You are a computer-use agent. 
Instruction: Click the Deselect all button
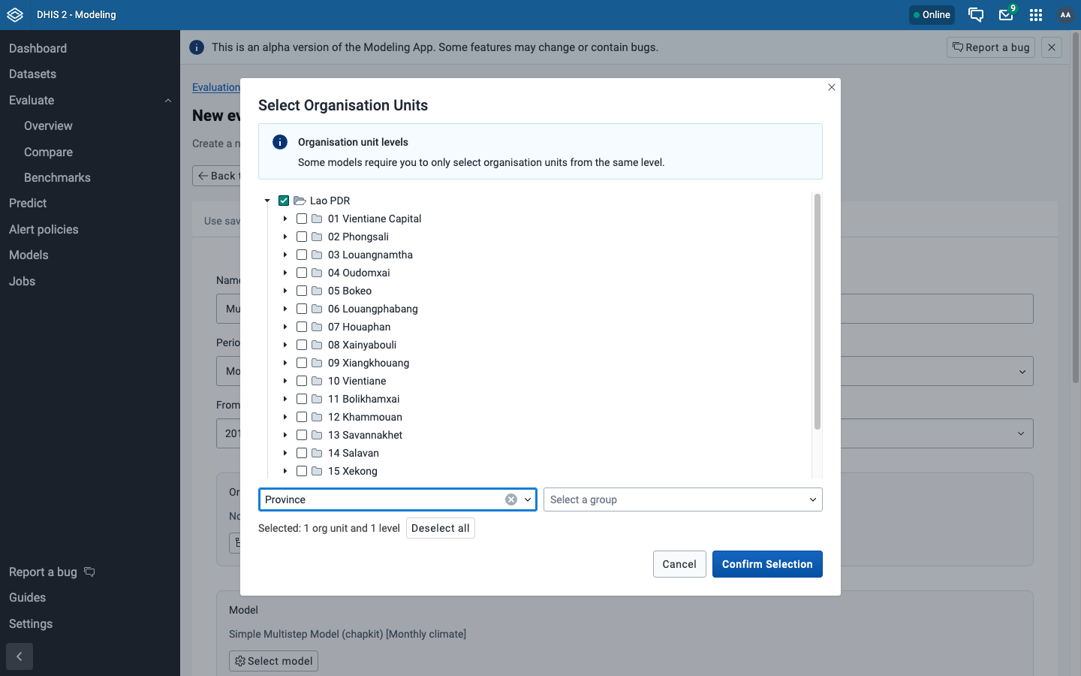pos(441,528)
